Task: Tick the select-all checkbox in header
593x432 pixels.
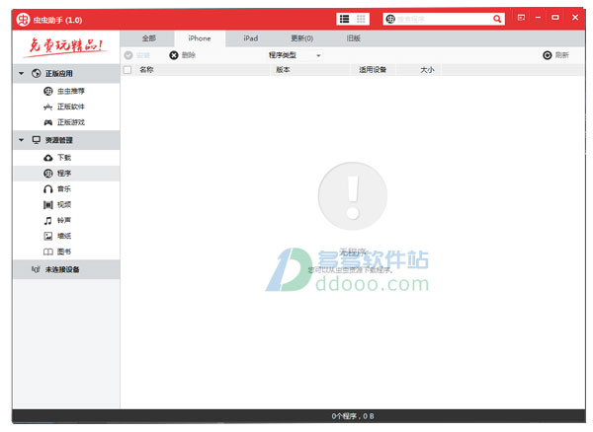Action: (127, 70)
